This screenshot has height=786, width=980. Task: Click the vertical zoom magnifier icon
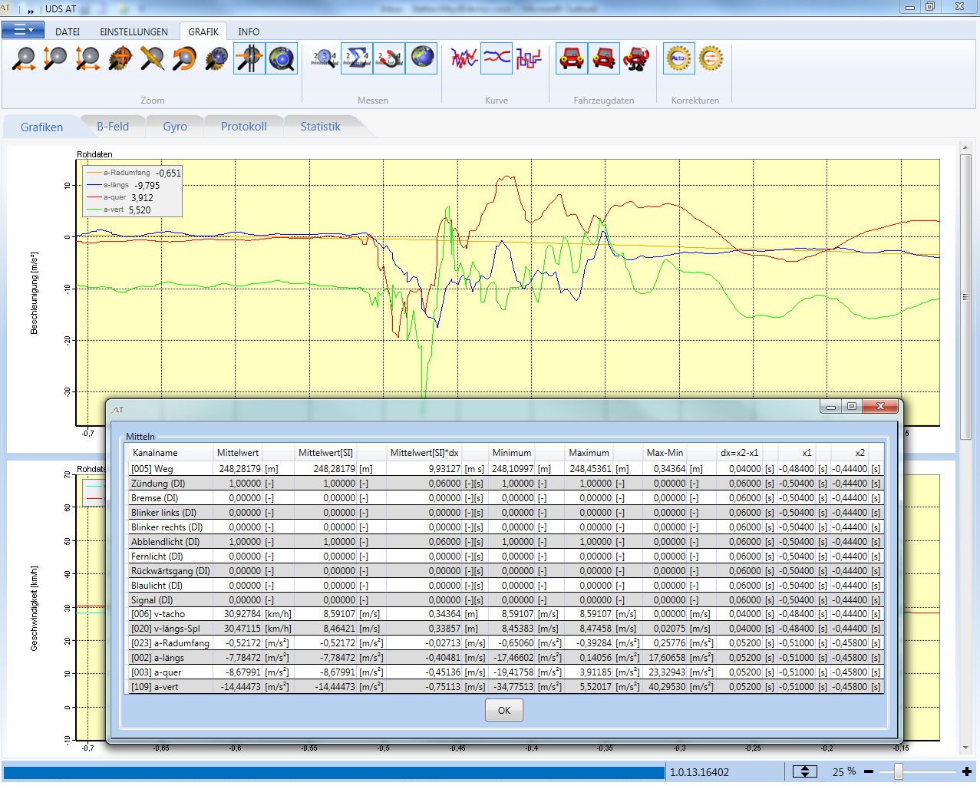pyautogui.click(x=55, y=59)
